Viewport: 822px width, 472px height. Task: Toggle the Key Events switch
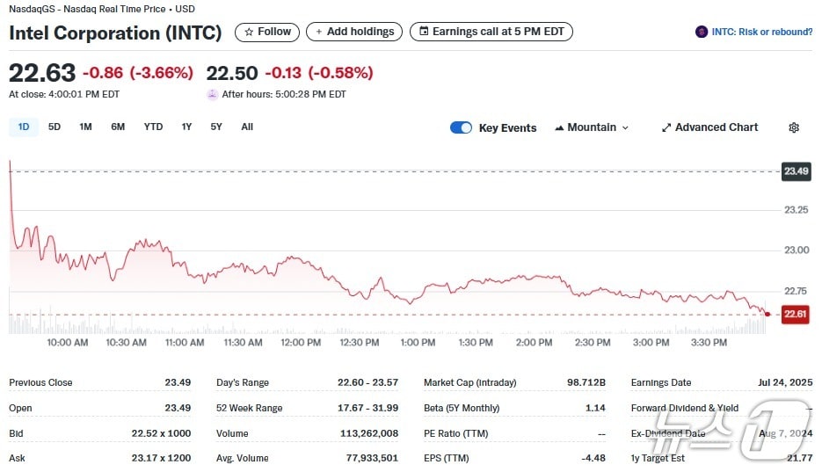[x=461, y=127]
